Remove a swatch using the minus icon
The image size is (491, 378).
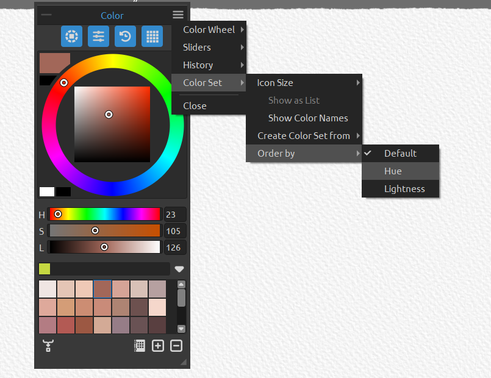pos(176,345)
